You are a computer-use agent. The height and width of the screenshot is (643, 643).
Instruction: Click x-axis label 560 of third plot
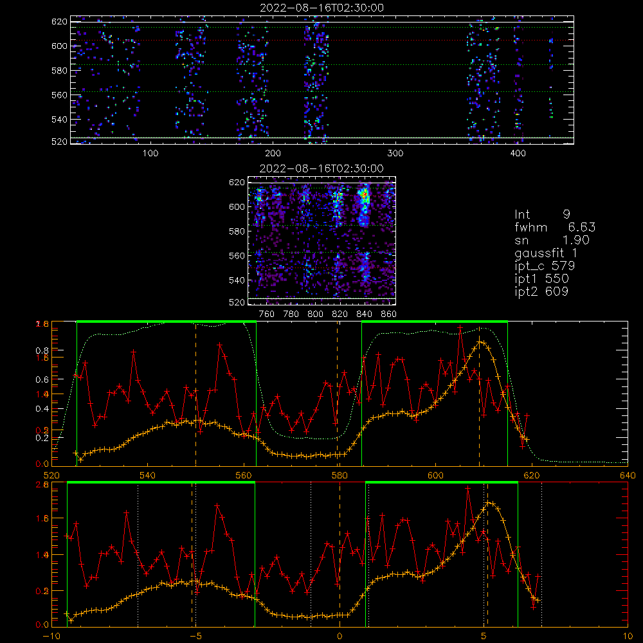(x=244, y=475)
